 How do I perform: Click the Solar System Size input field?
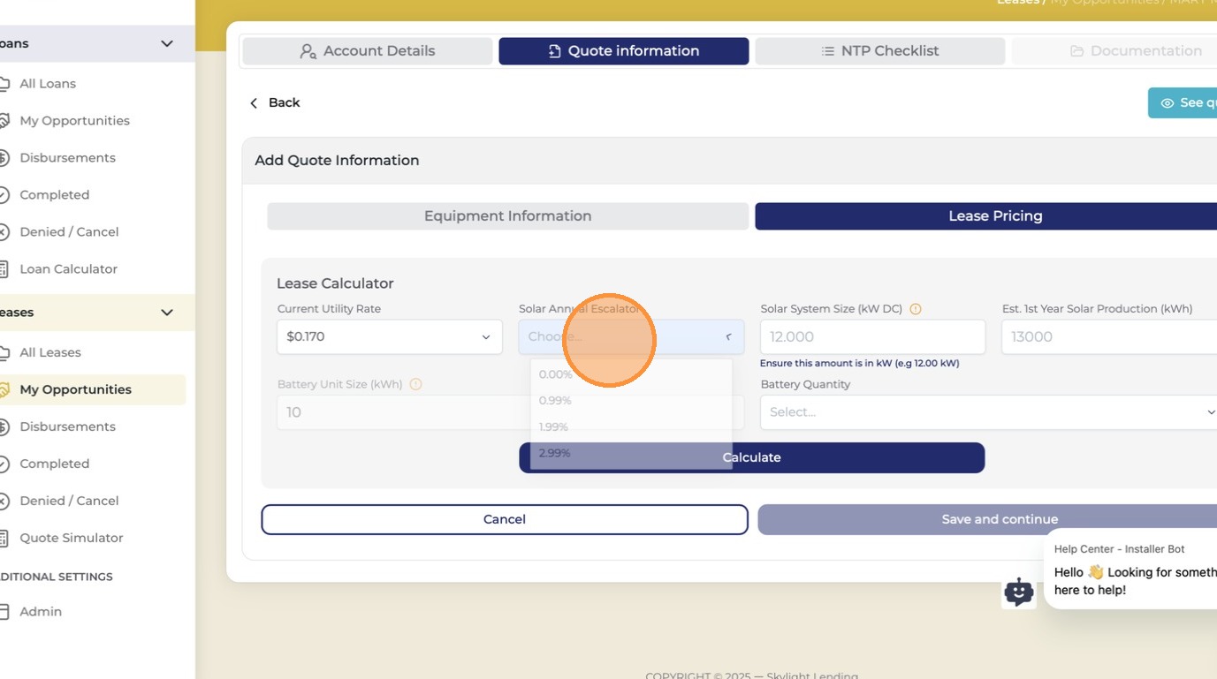[x=873, y=337]
